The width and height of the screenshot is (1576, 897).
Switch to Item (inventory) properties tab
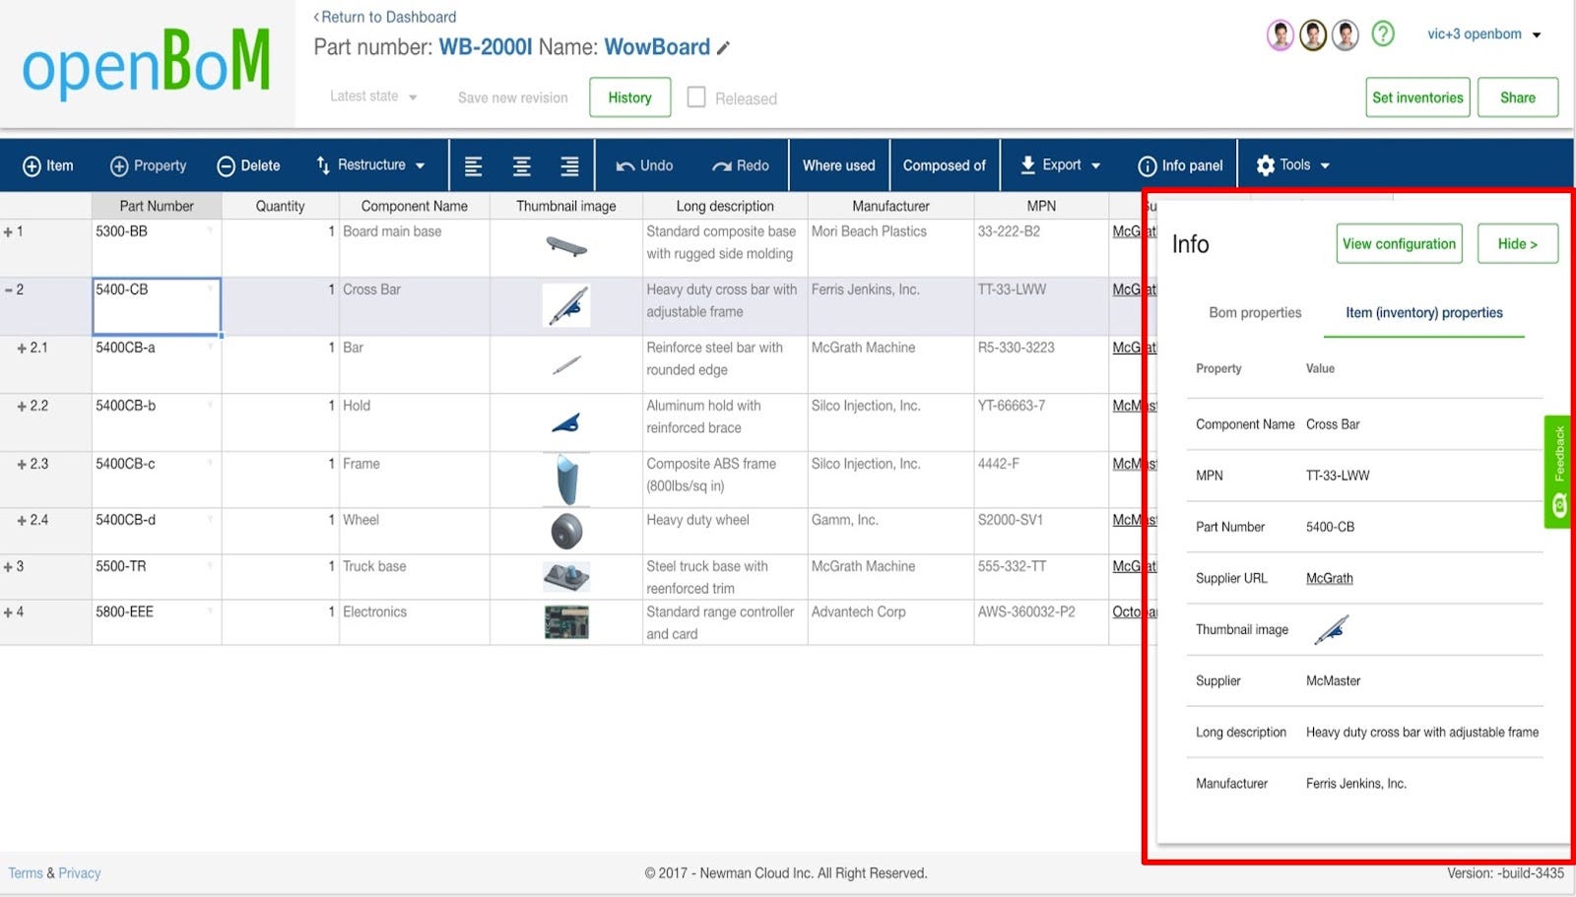[1424, 313]
